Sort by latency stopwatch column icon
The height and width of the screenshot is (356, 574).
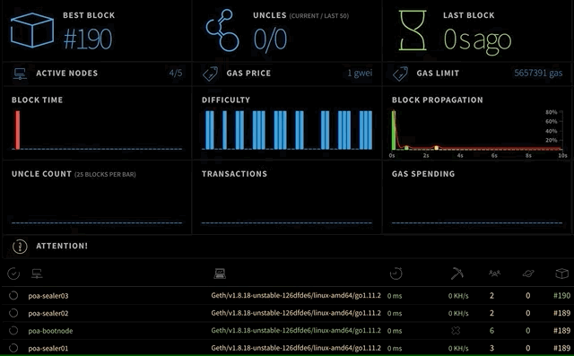[x=396, y=274]
